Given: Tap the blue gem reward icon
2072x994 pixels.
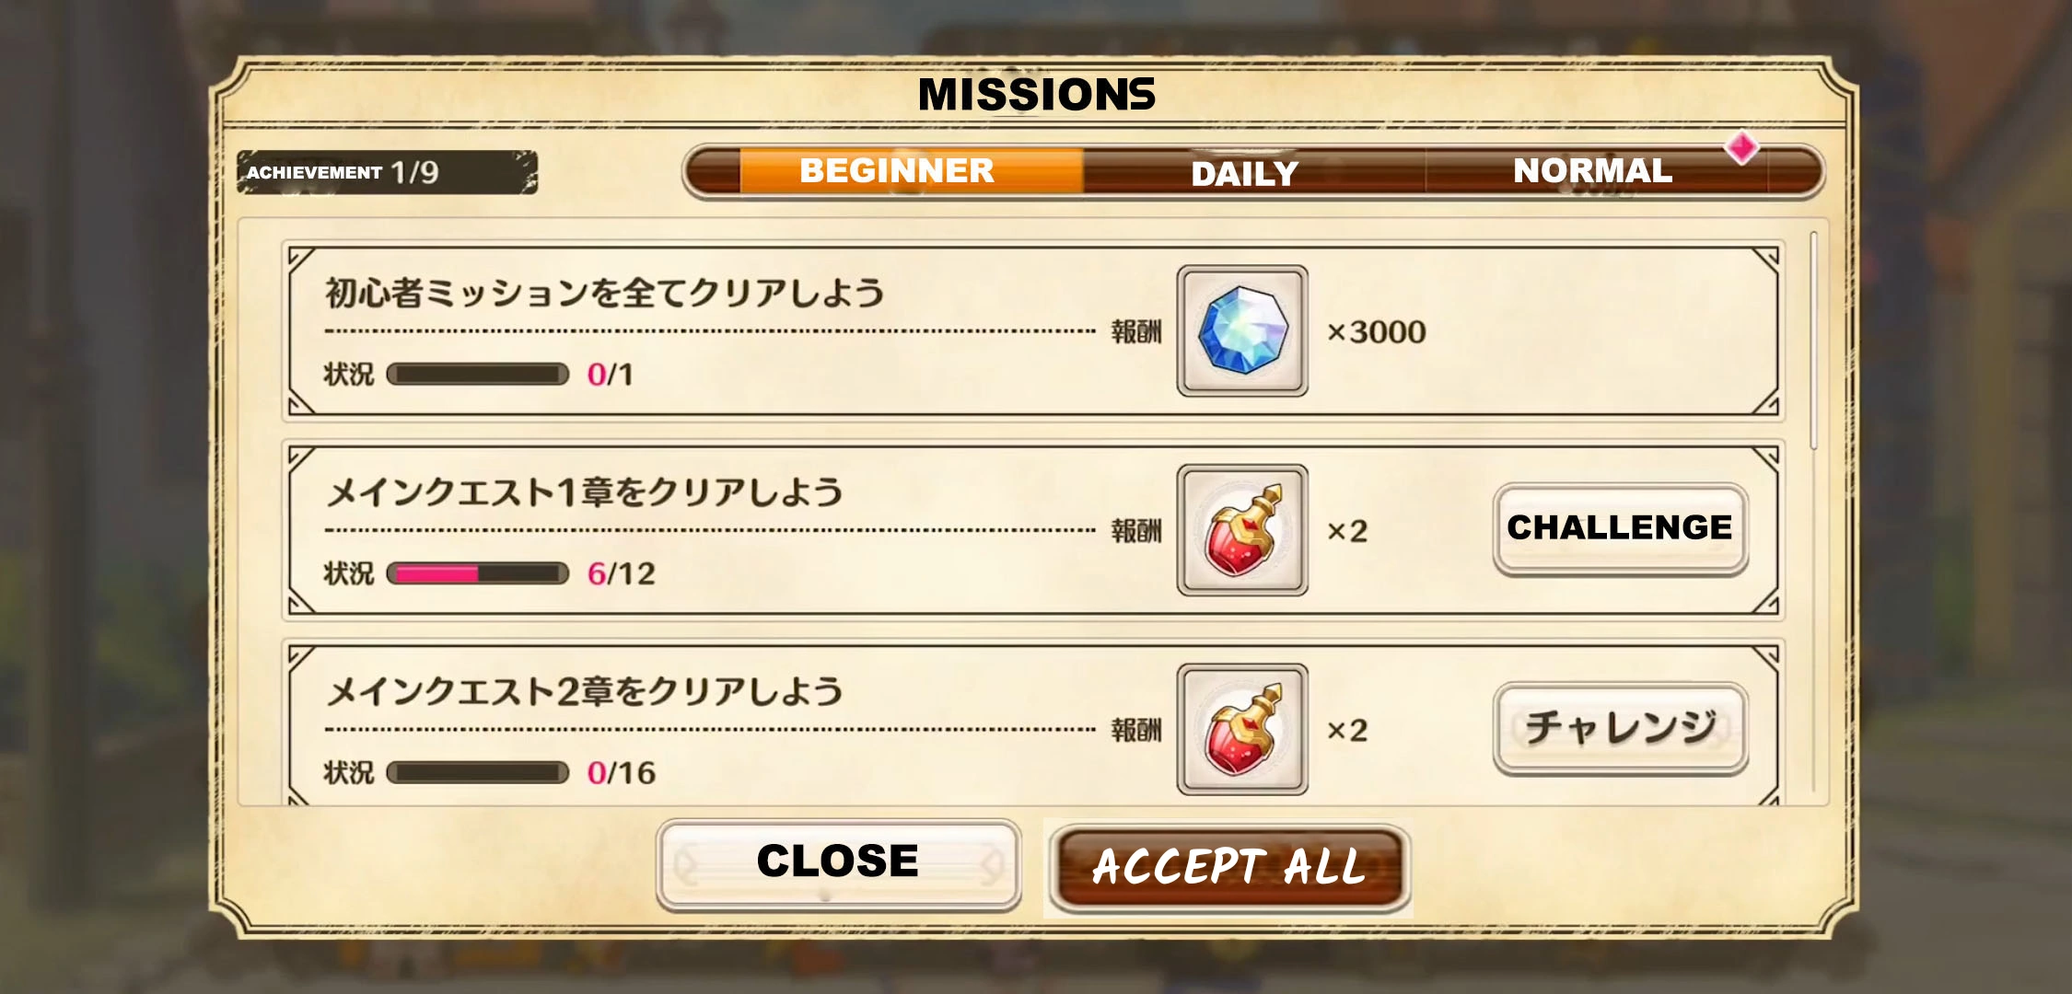Looking at the screenshot, I should (1242, 331).
